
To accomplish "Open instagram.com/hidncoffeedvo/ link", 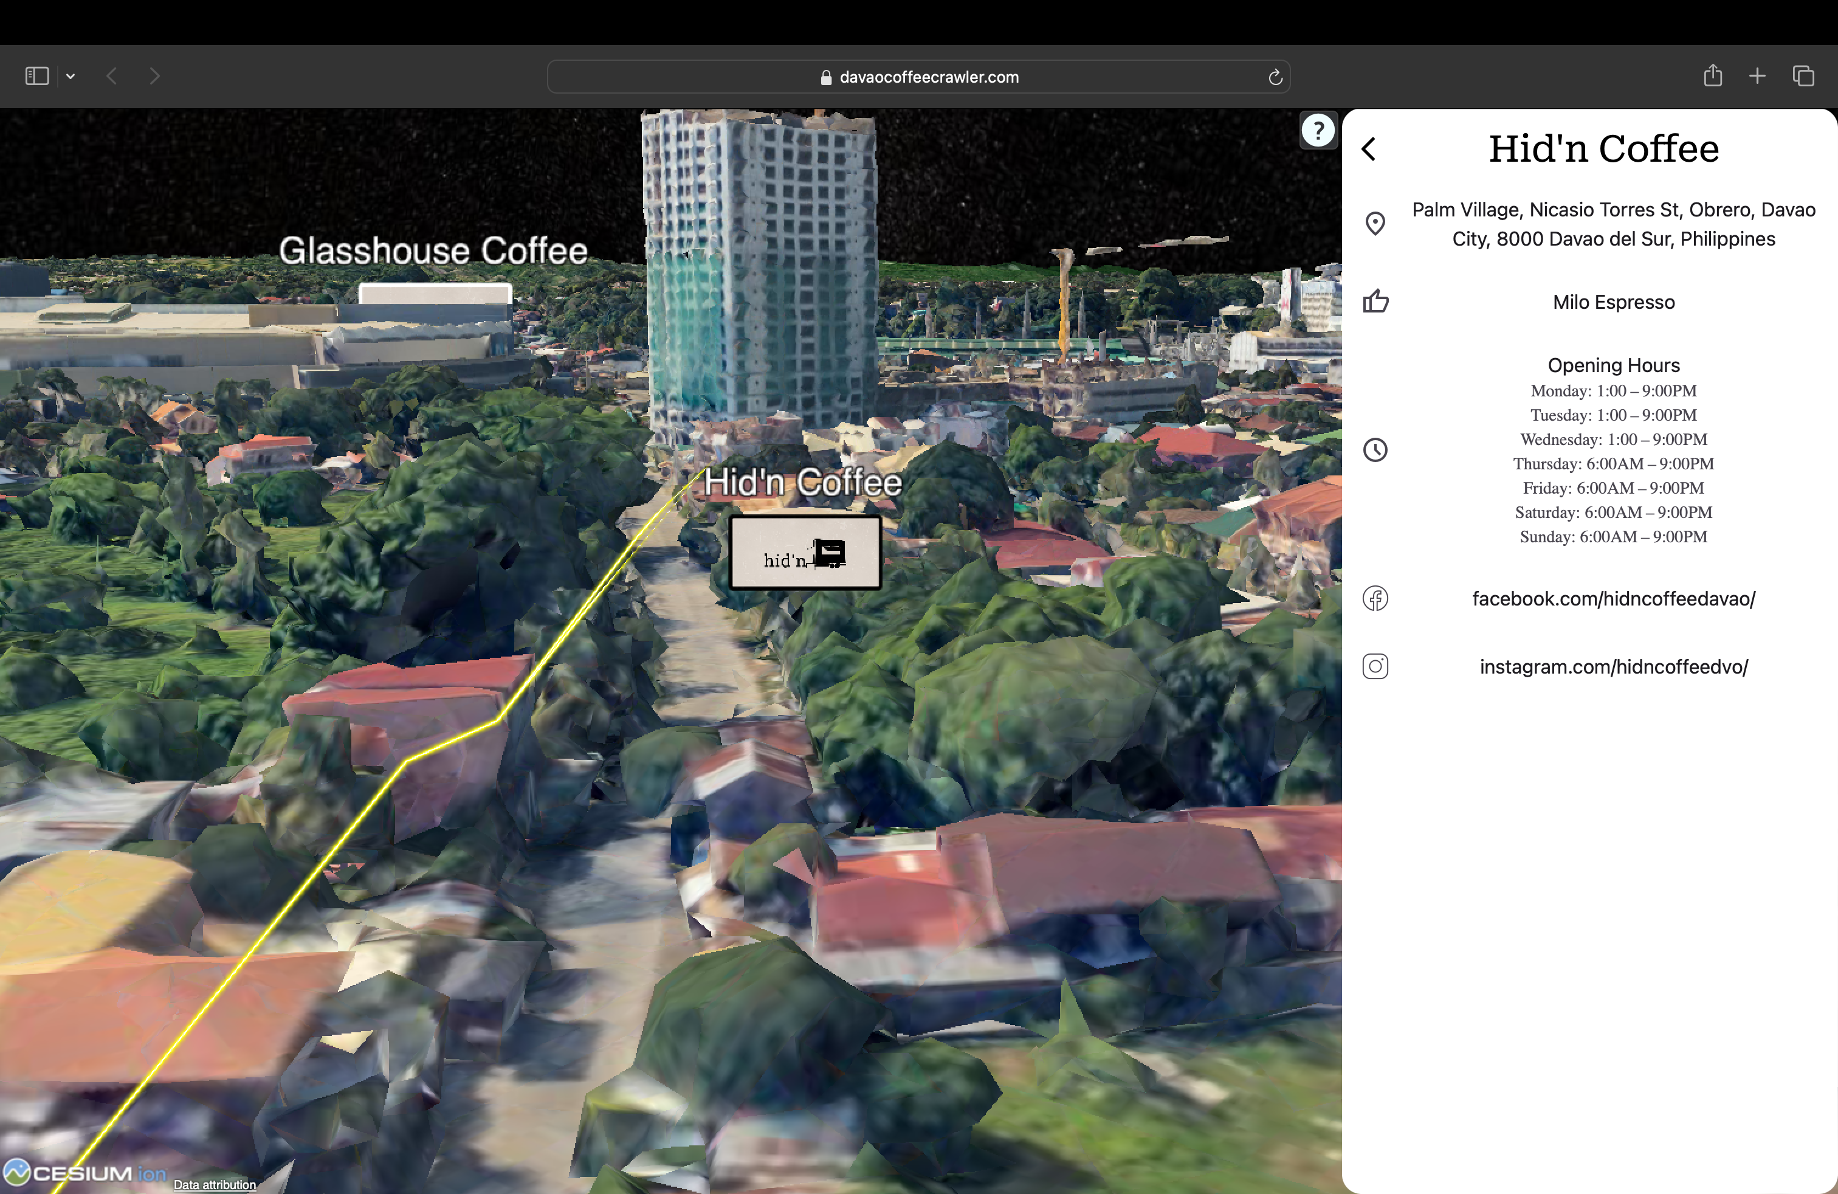I will [1613, 666].
